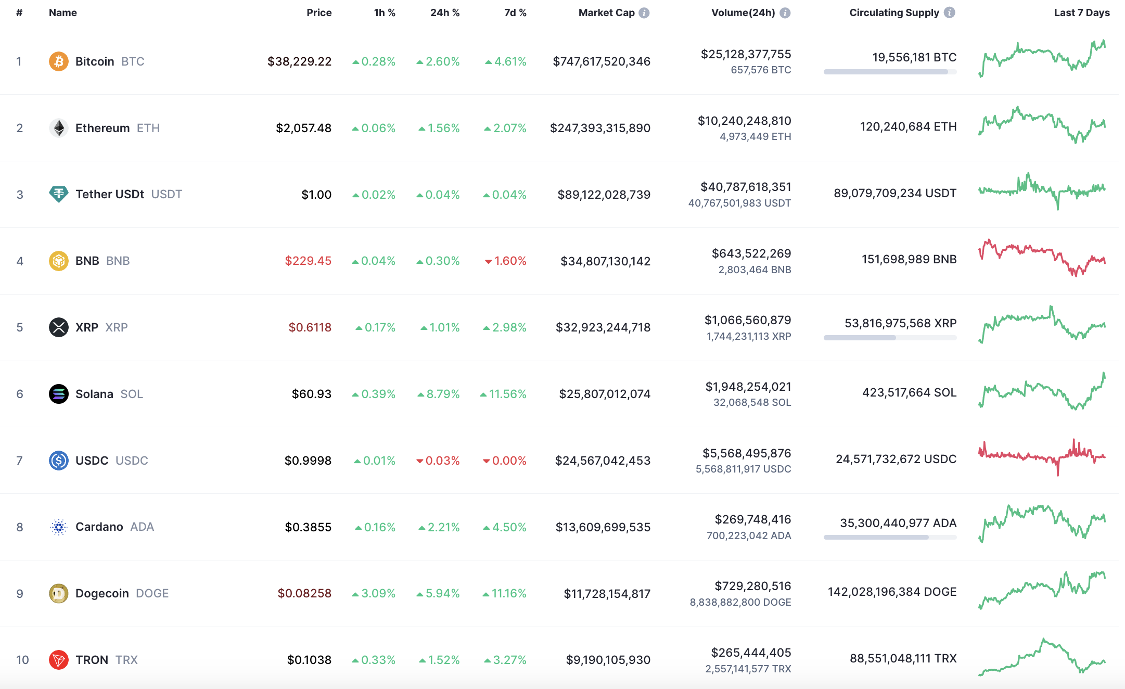Click XRP's circulating supply progress bar
Viewport: 1125px width, 689px height.
tap(890, 338)
